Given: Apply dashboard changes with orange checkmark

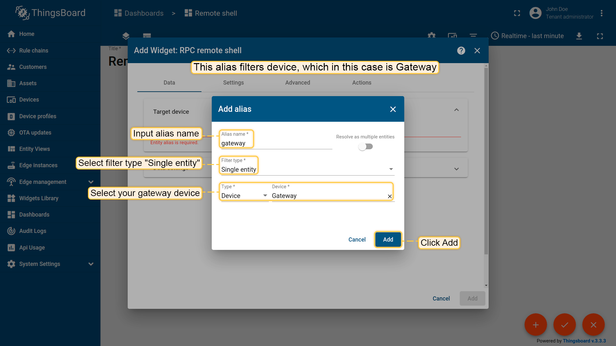Looking at the screenshot, I should (565, 325).
